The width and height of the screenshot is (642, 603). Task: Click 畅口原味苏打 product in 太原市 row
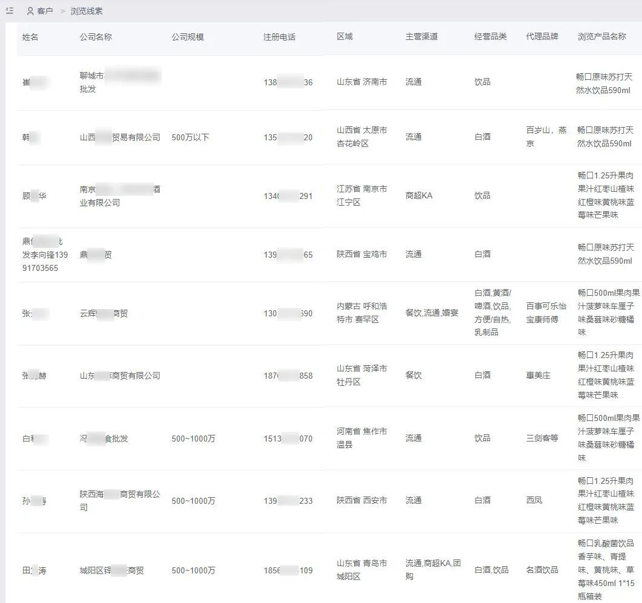[x=605, y=137]
